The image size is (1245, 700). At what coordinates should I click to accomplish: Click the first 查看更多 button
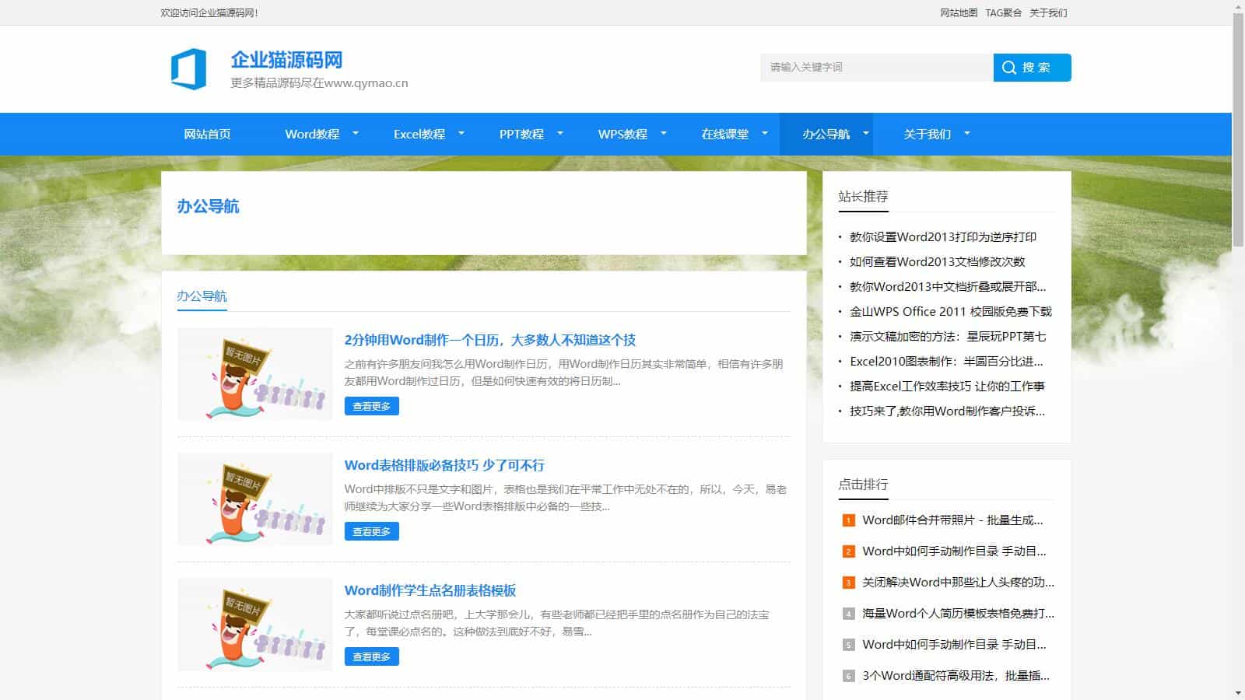coord(371,405)
